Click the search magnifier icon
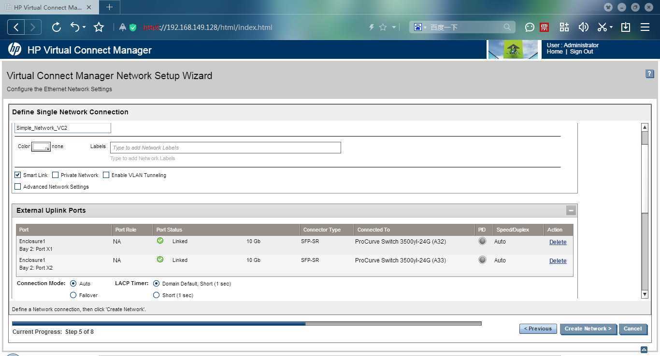 coord(507,27)
